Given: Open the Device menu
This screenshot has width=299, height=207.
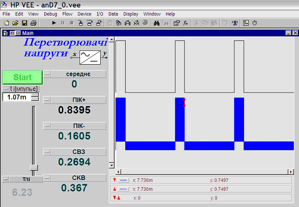Looking at the screenshot, I should tap(84, 14).
